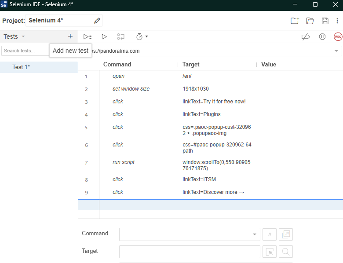Expand the speed dropdown arrow beside the timer
The image size is (343, 263).
coord(146,37)
